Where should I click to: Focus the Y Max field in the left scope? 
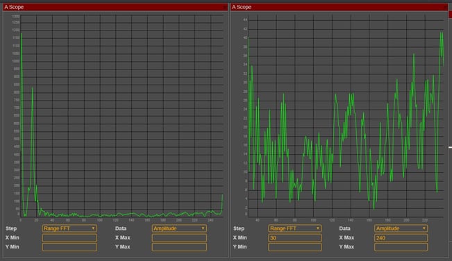(179, 247)
